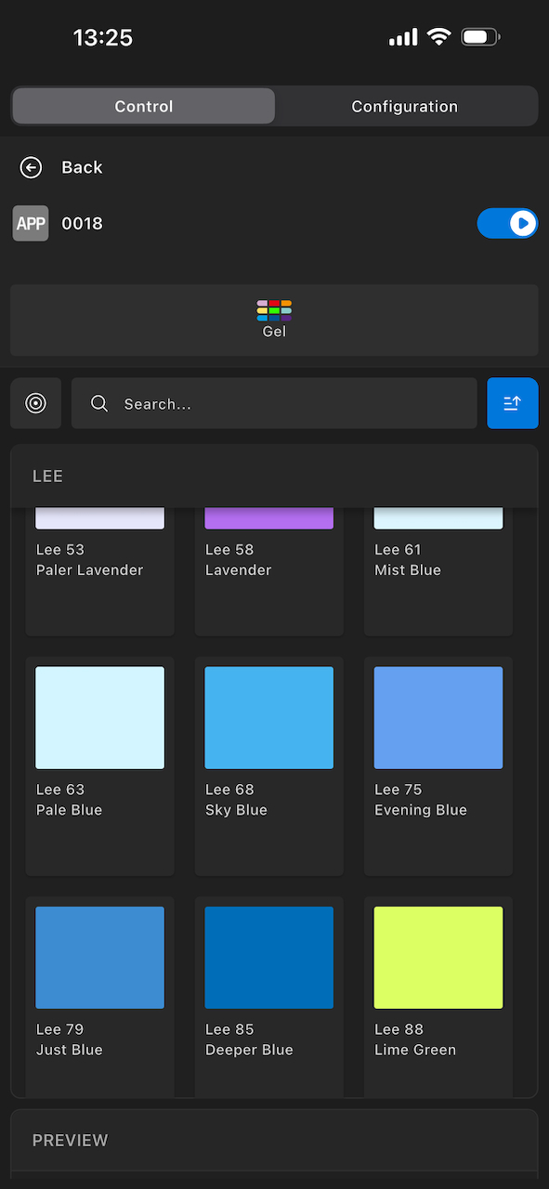Pick the Lee 79 Just Blue gel
Screen dimensions: 549x1189
click(100, 996)
